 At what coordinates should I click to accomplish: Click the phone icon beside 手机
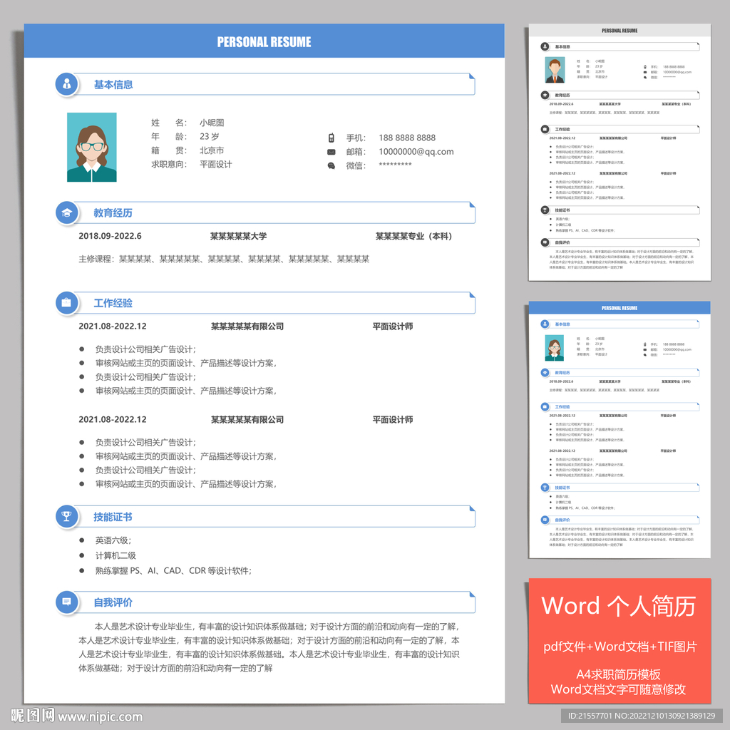(331, 138)
